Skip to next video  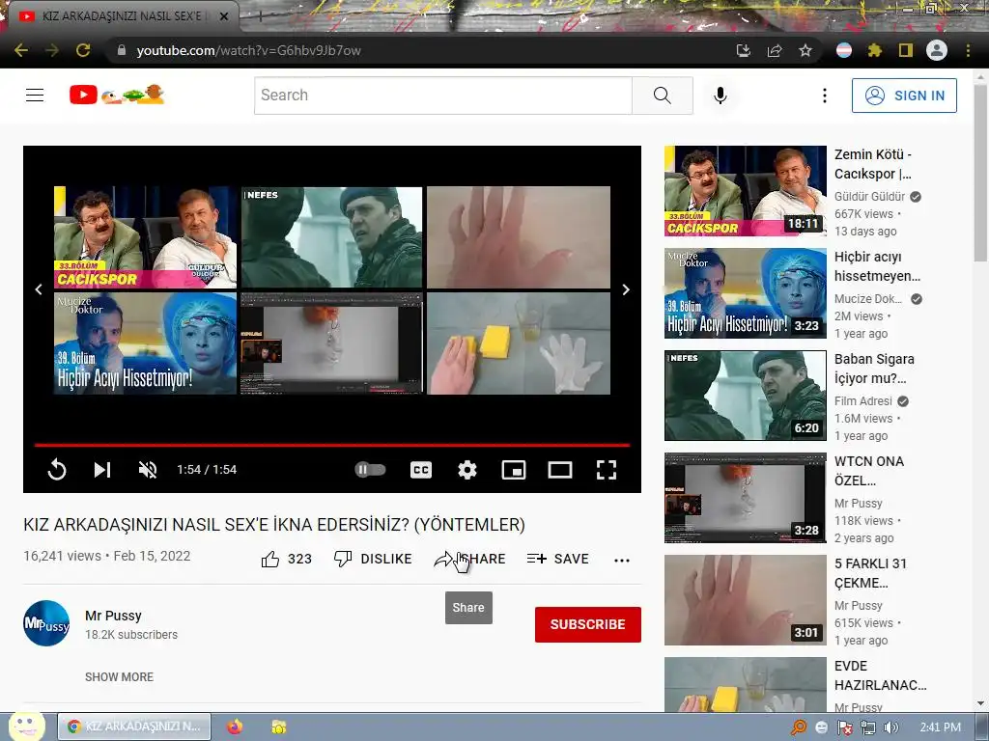[102, 470]
